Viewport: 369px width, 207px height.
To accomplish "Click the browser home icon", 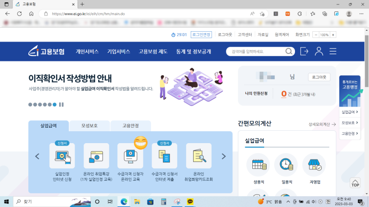I will tap(31, 14).
